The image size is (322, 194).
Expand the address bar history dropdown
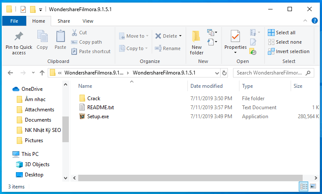[217, 73]
